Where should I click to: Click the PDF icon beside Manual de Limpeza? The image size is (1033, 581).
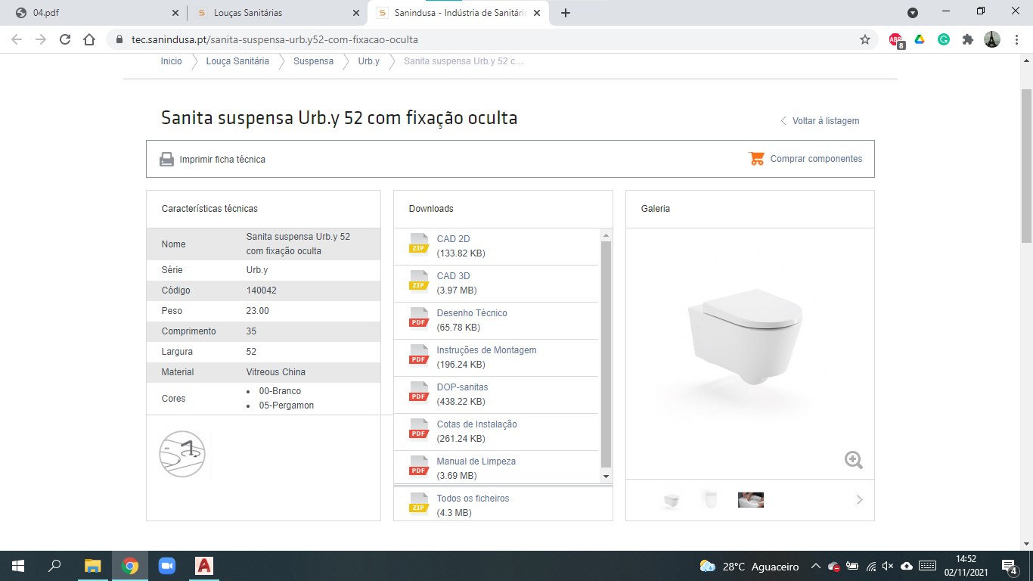pos(419,466)
